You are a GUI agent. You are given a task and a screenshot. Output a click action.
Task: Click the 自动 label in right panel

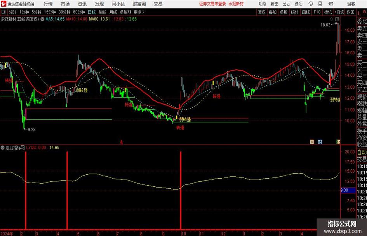click(x=362, y=152)
